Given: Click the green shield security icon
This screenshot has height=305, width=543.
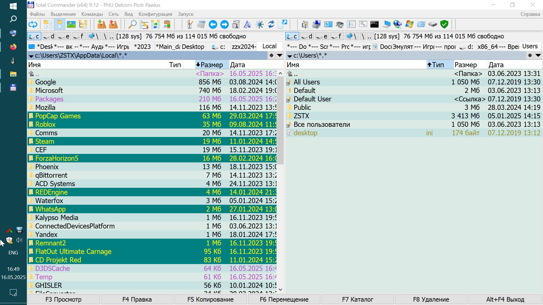Looking at the screenshot, I should pyautogui.click(x=444, y=25).
